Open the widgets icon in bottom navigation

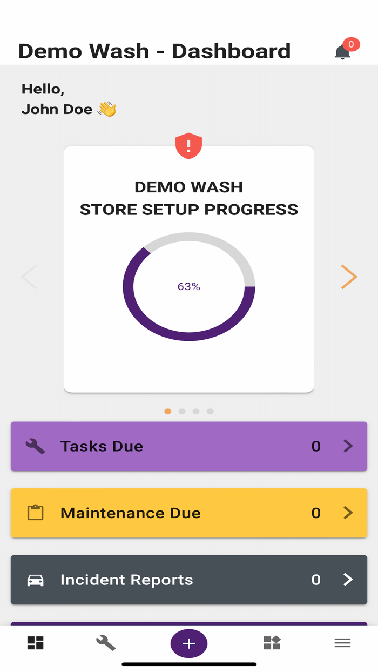(x=272, y=643)
